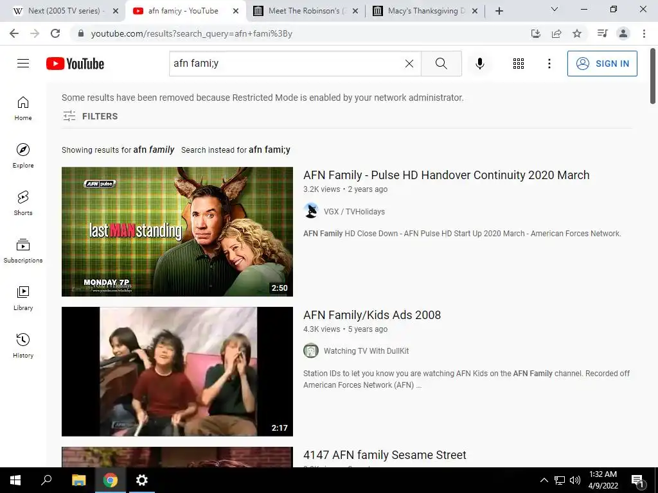
Task: Click "Station IDs to let you know" description
Action: click(467, 379)
